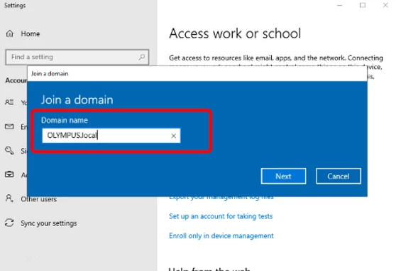Click the Join a domain title bar text
The image size is (396, 271).
tap(50, 74)
